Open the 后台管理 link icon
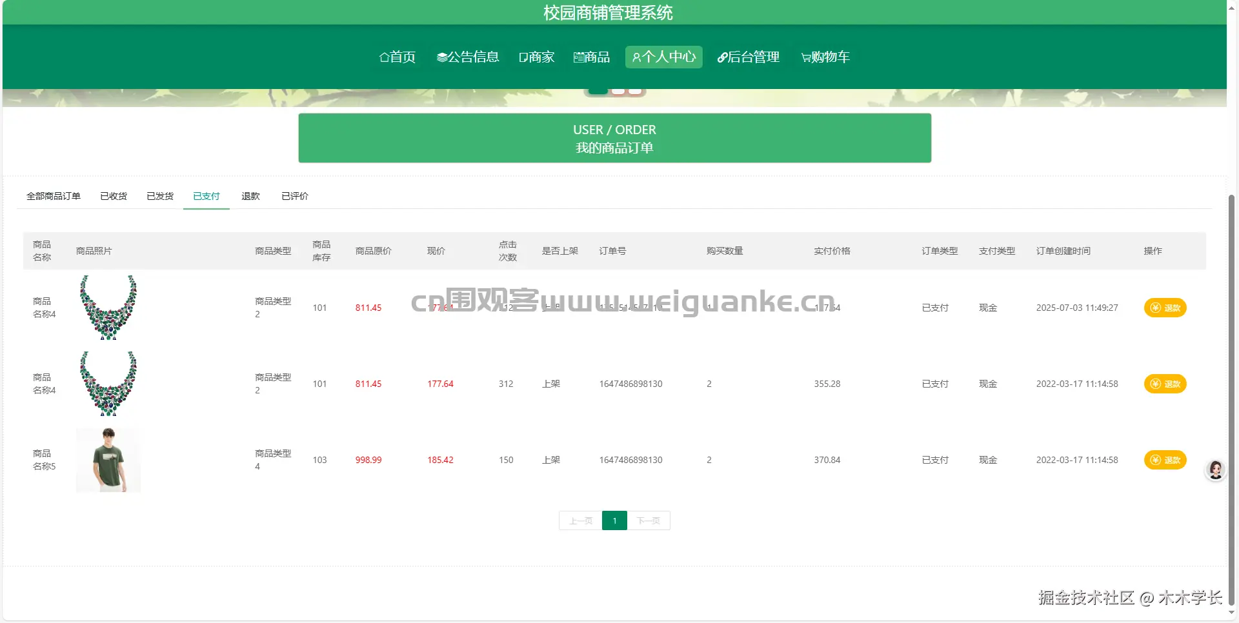Screen dimensions: 1239x623 click(721, 57)
